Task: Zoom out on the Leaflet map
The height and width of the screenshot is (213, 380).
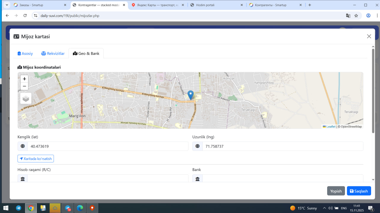Action: click(x=24, y=86)
